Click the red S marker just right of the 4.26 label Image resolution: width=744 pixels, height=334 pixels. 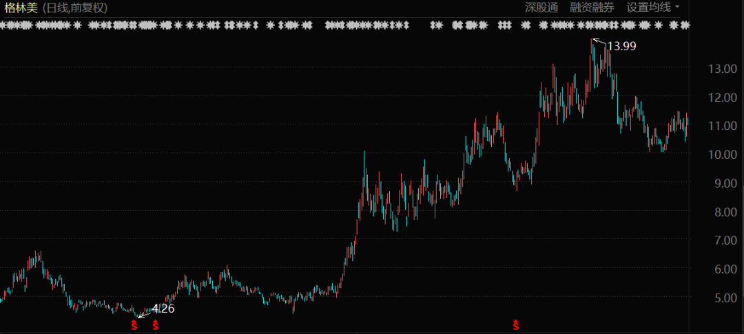click(155, 325)
